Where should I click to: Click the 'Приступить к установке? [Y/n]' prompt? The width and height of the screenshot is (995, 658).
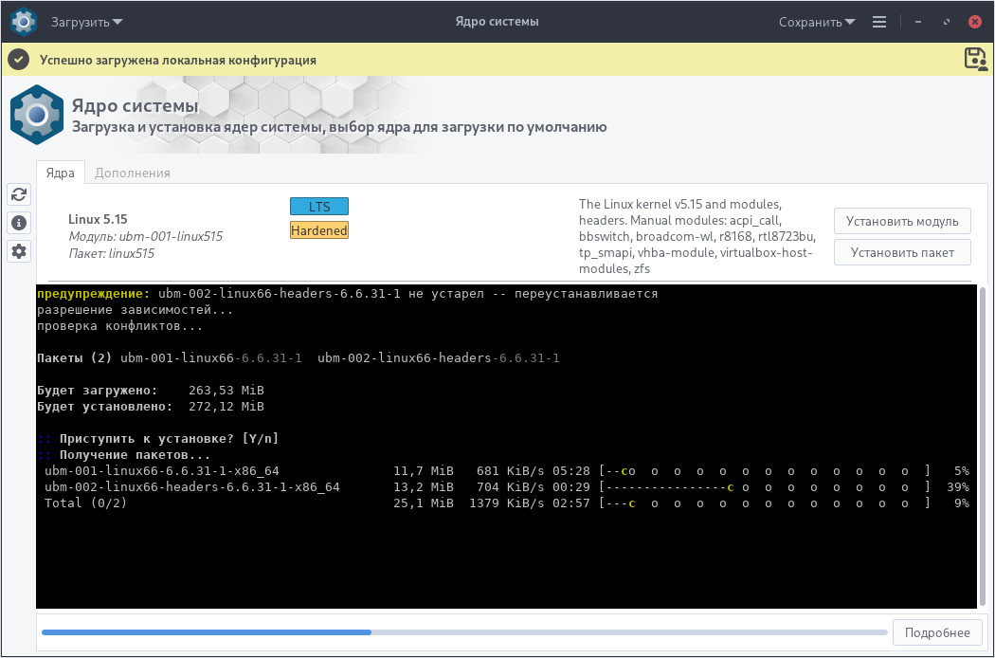(157, 439)
